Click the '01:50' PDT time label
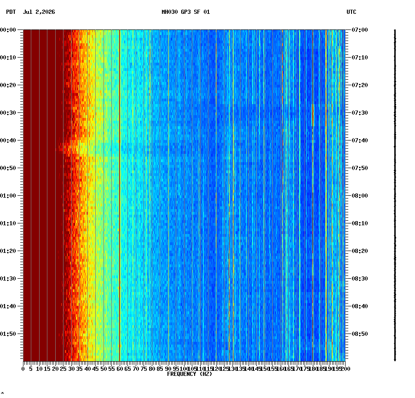Viewport: 415px width, 398px height. point(8,334)
